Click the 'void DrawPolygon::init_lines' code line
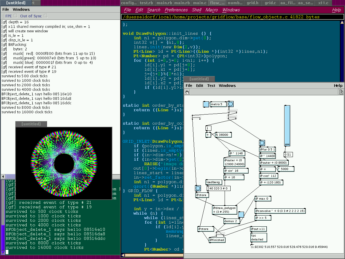 pyautogui.click(x=167, y=34)
